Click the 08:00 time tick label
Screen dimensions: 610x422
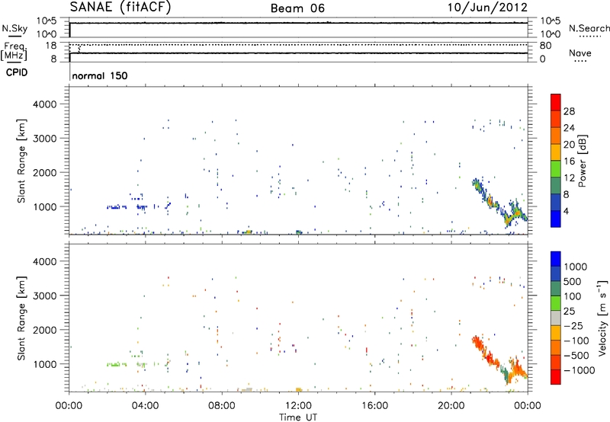pos(221,406)
